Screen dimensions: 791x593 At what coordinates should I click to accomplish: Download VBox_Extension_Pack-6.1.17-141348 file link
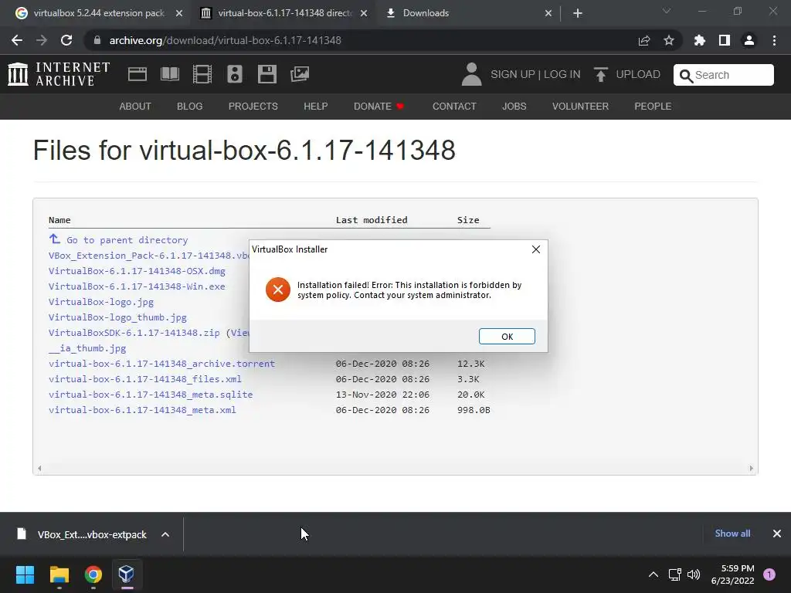click(149, 256)
